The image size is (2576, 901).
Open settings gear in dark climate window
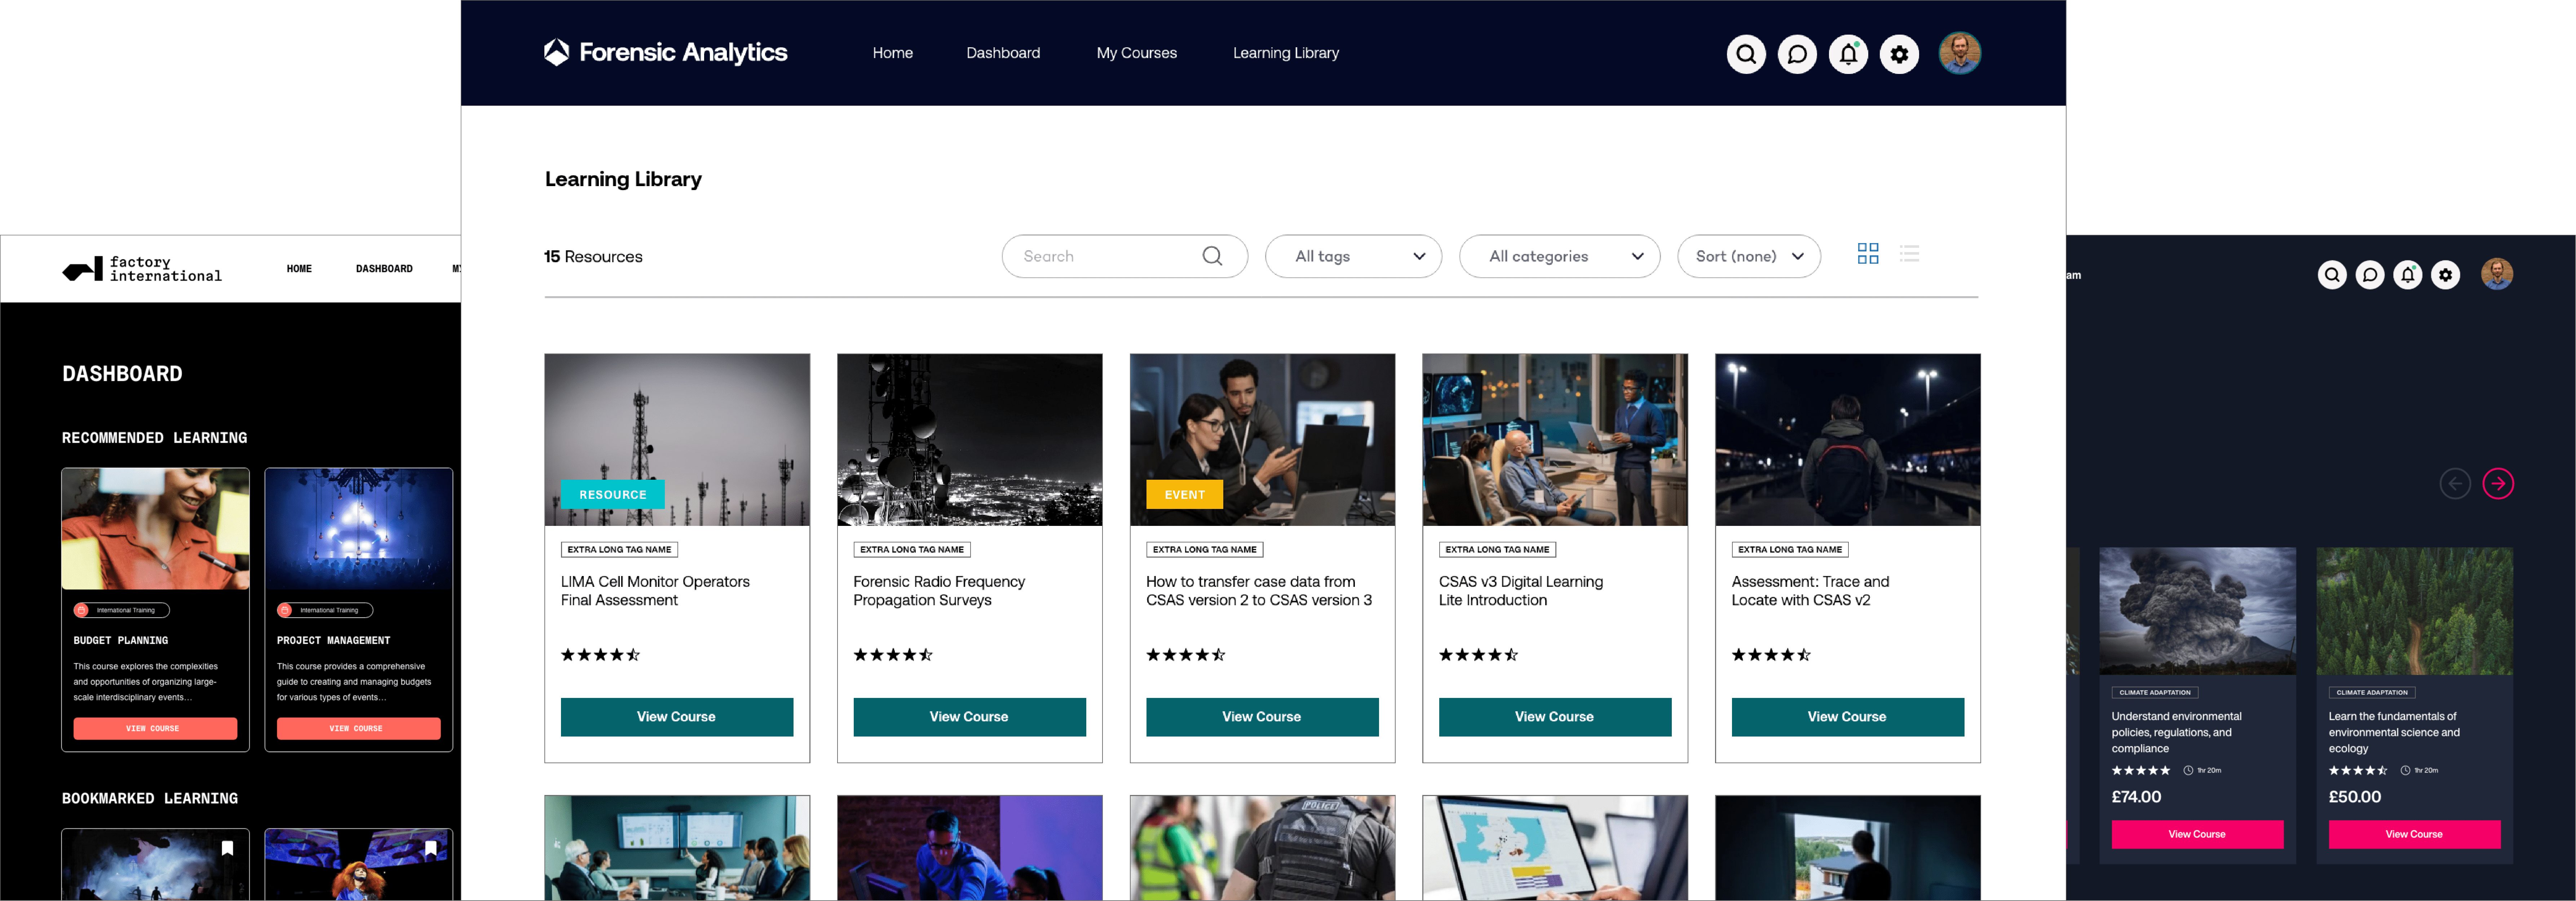click(2446, 275)
